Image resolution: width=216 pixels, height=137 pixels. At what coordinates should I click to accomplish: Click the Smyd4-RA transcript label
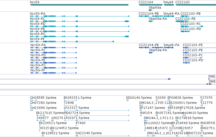[x=171, y=14]
